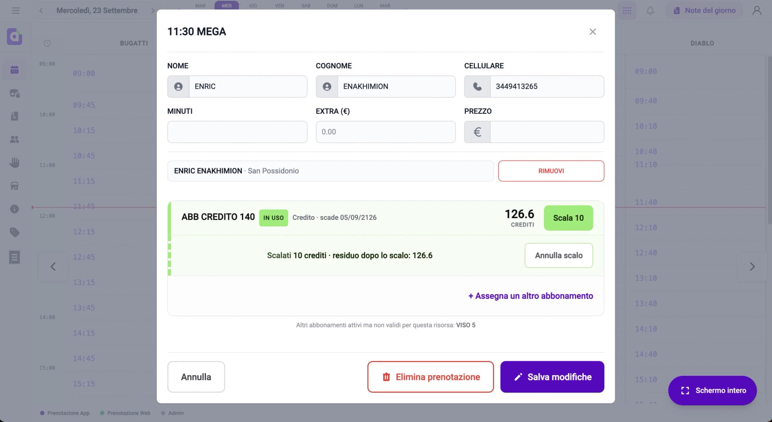Select the GIO day tab
This screenshot has height=422, width=772.
[253, 6]
